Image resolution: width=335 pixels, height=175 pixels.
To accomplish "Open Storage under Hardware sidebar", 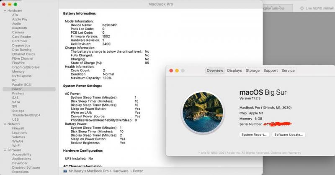I will (x=18, y=111).
